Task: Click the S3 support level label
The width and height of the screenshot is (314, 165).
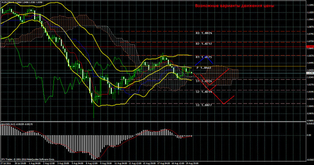Action: [x=204, y=105]
